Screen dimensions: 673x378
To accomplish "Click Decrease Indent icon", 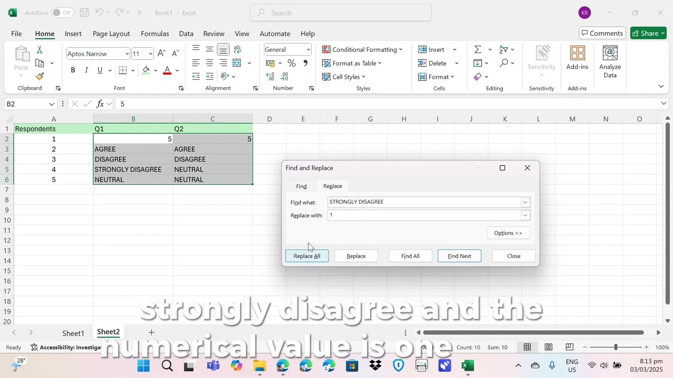I will 196,77.
